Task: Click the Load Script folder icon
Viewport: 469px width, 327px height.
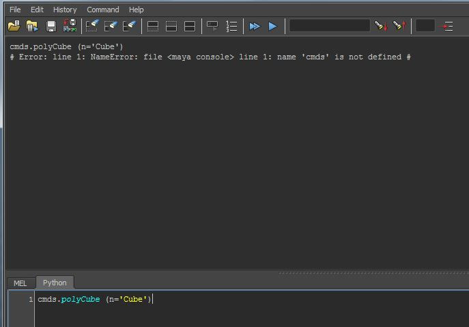Action: coord(14,26)
